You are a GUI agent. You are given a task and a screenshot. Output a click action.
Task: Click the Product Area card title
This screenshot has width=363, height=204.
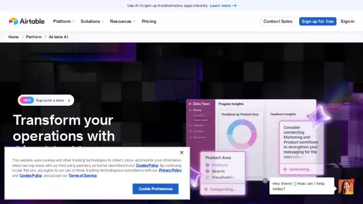coord(218,157)
